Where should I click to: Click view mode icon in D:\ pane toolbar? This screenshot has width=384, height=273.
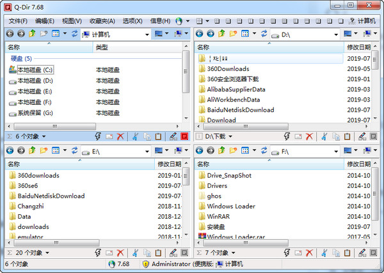tap(245, 33)
